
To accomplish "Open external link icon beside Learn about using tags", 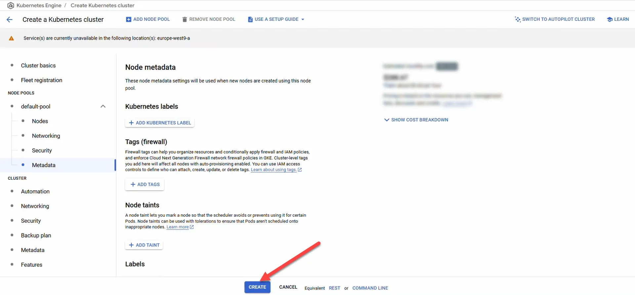I will (300, 170).
